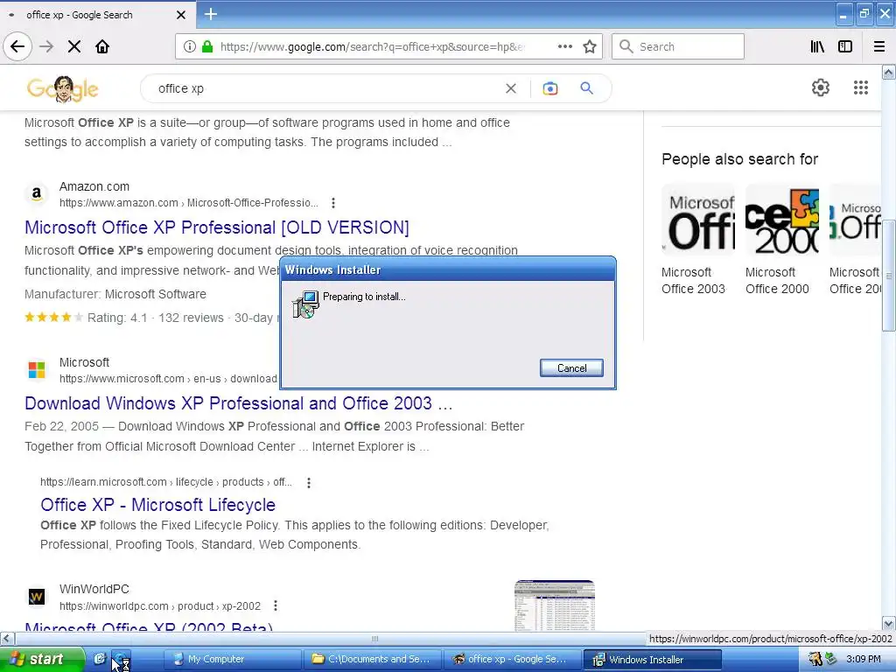Image resolution: width=896 pixels, height=672 pixels.
Task: Open Microsoft Office XP (2002 Beta) link
Action: (149, 626)
